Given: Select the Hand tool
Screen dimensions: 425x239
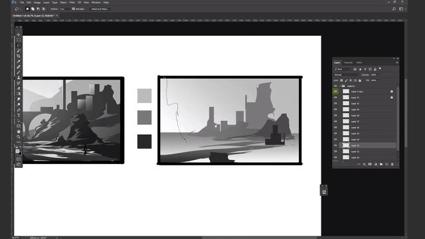Looking at the screenshot, I should (x=19, y=131).
